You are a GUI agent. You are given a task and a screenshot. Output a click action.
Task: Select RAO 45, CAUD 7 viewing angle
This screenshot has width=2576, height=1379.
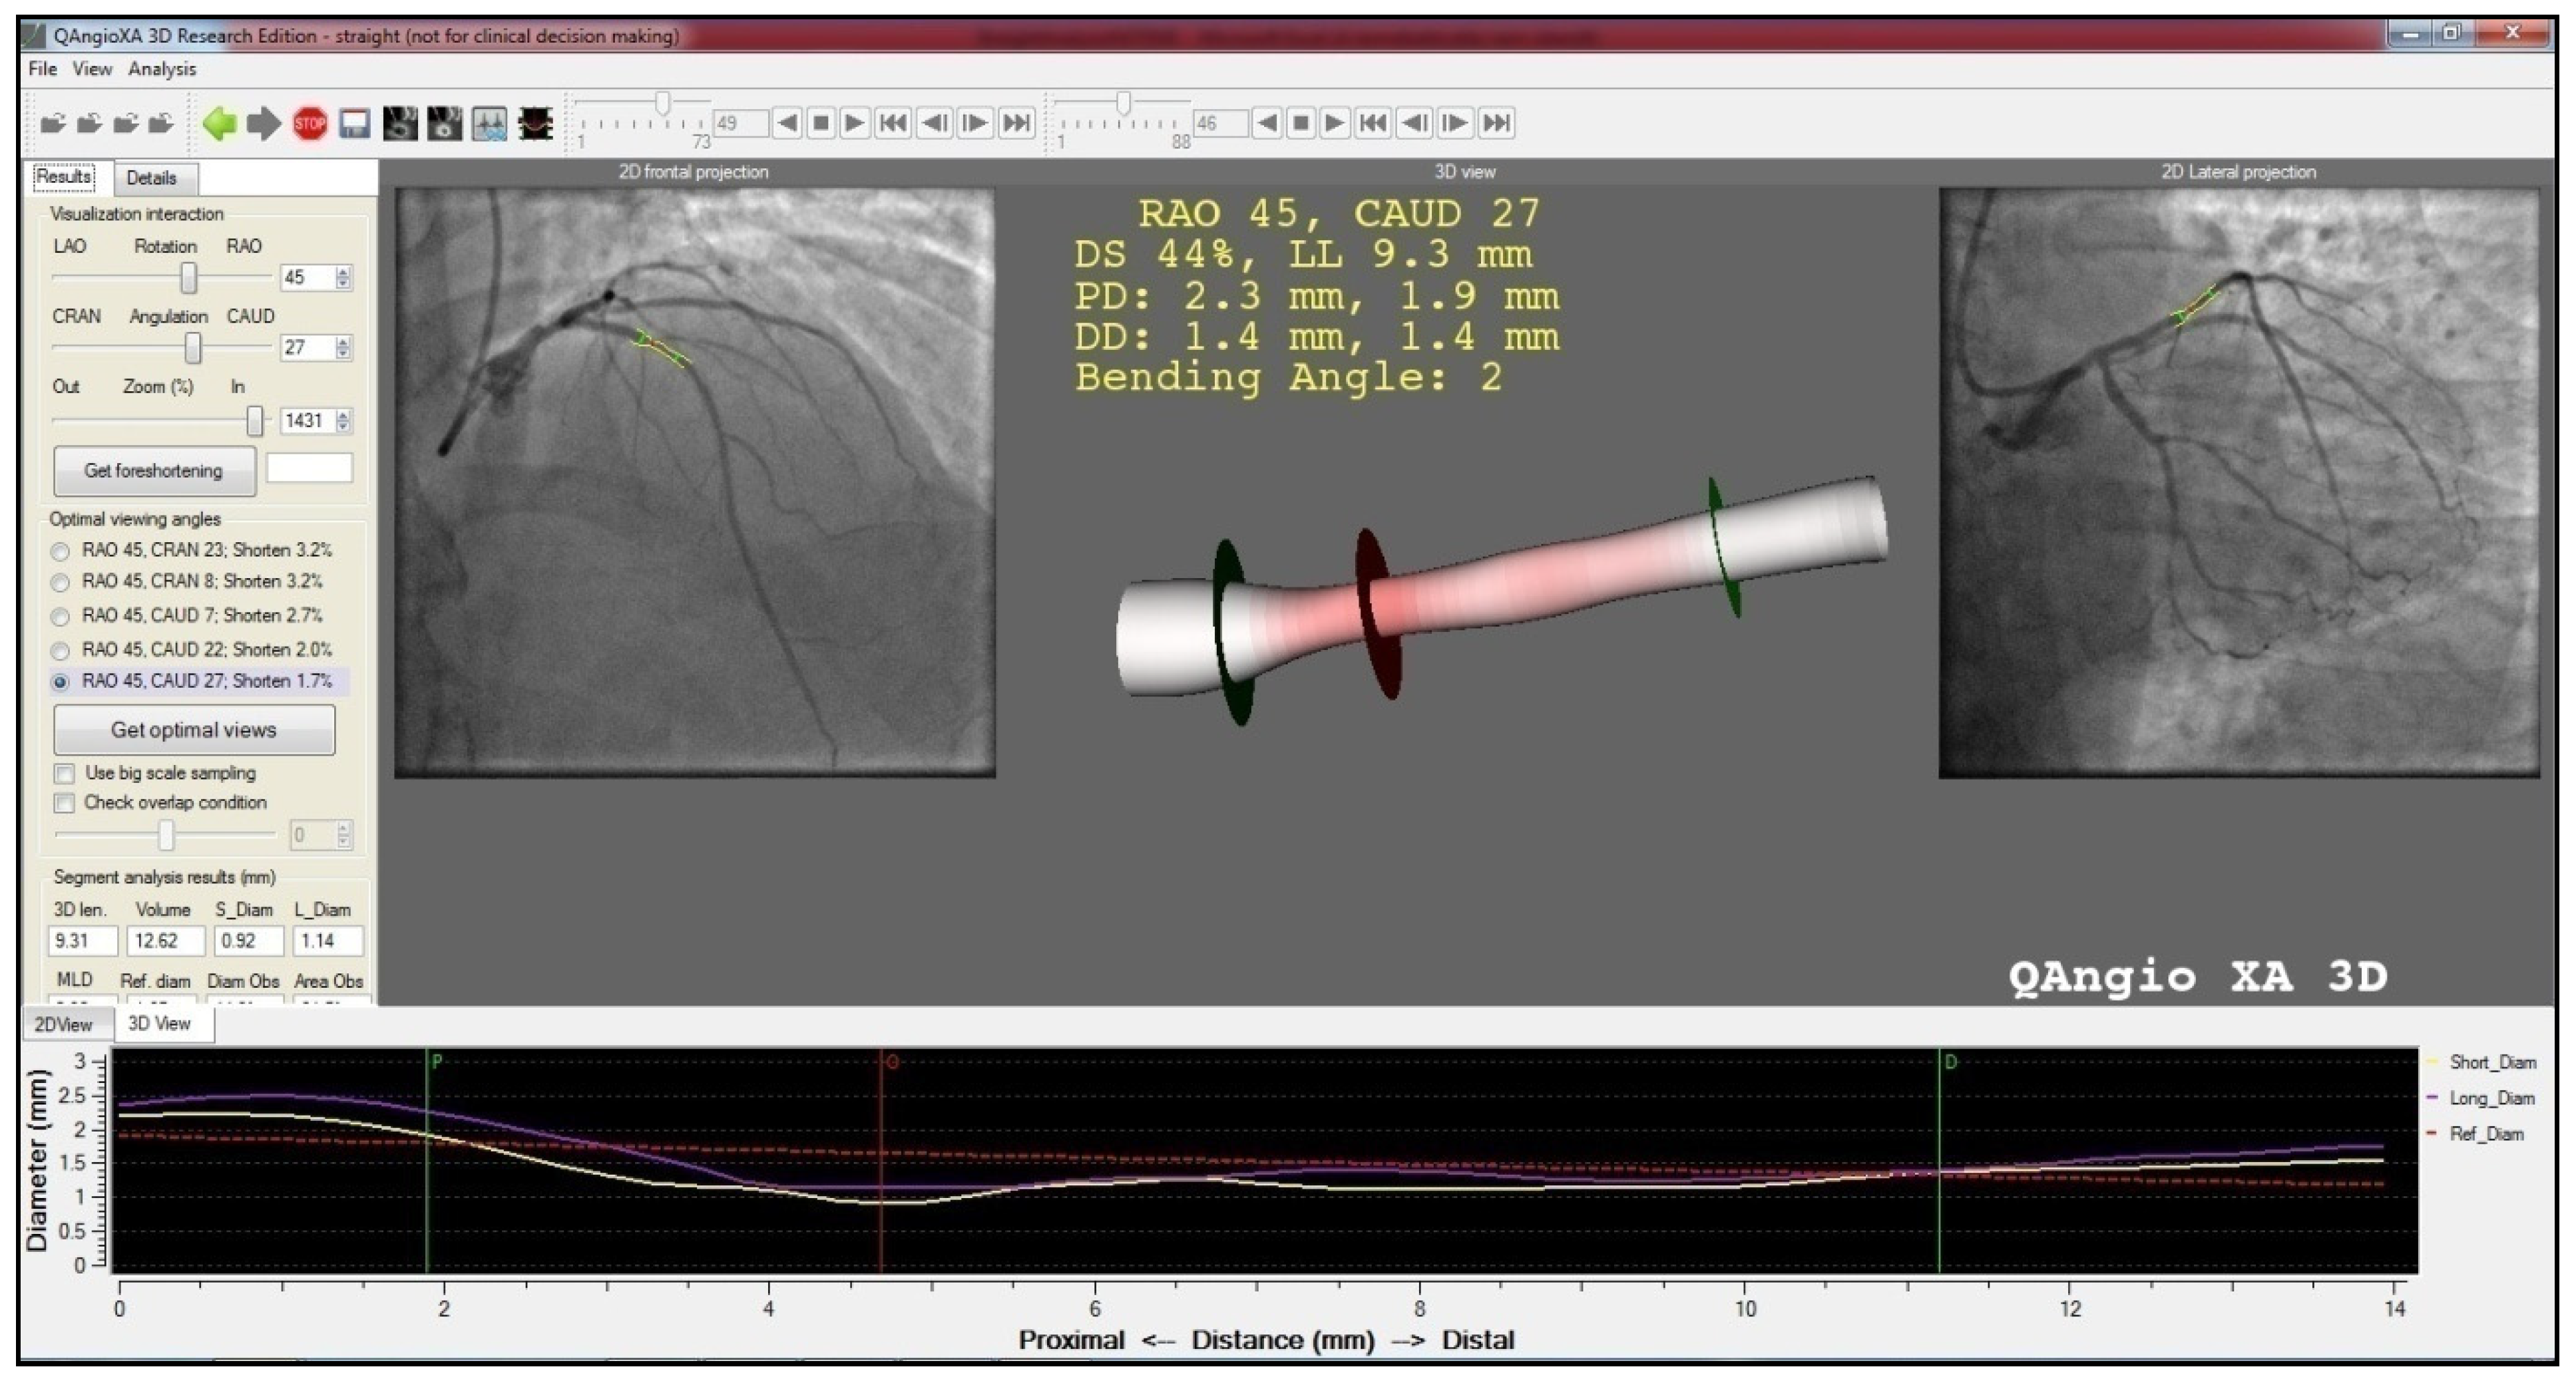click(61, 617)
